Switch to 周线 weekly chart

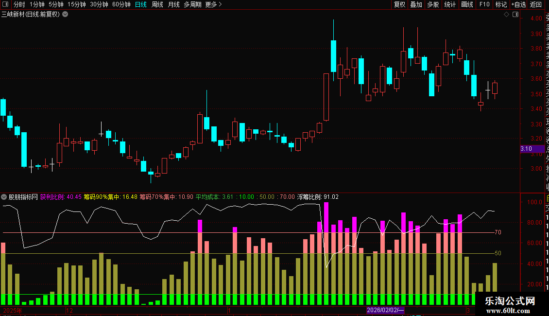point(157,4)
